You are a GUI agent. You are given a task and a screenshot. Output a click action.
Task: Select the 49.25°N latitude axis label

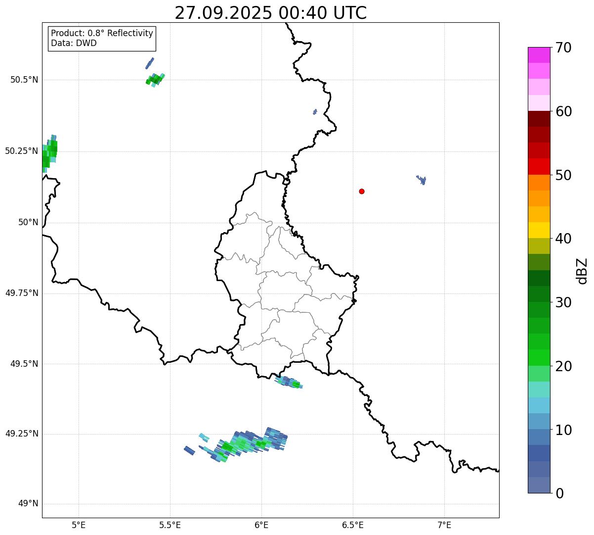(22, 434)
